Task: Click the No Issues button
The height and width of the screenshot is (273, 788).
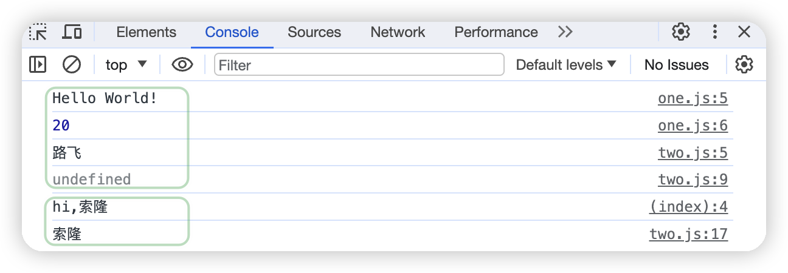Action: point(676,64)
